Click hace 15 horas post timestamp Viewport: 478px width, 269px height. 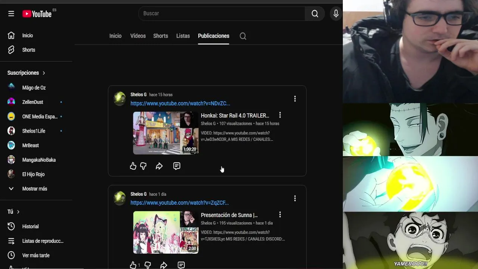click(161, 95)
